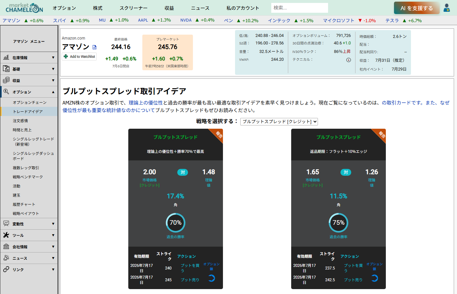457x294 pixels.
Task: Click the building icon for 会社情報
Action: 6,247
